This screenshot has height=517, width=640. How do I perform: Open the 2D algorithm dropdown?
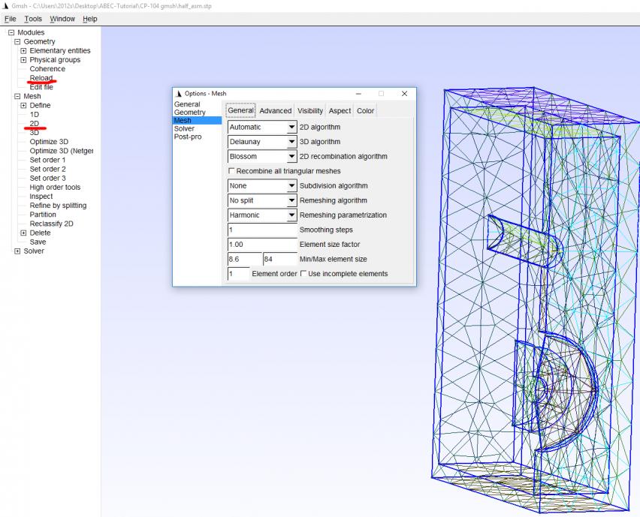292,128
